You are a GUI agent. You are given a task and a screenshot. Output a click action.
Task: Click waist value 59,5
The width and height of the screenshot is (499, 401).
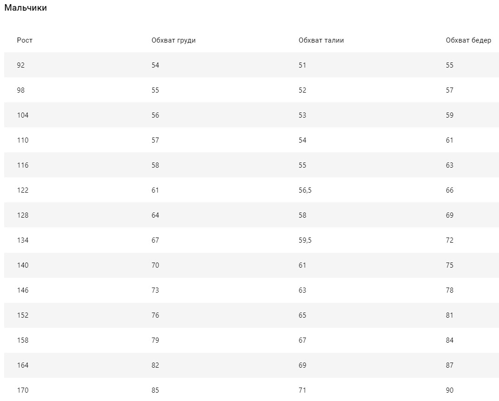[x=305, y=240]
